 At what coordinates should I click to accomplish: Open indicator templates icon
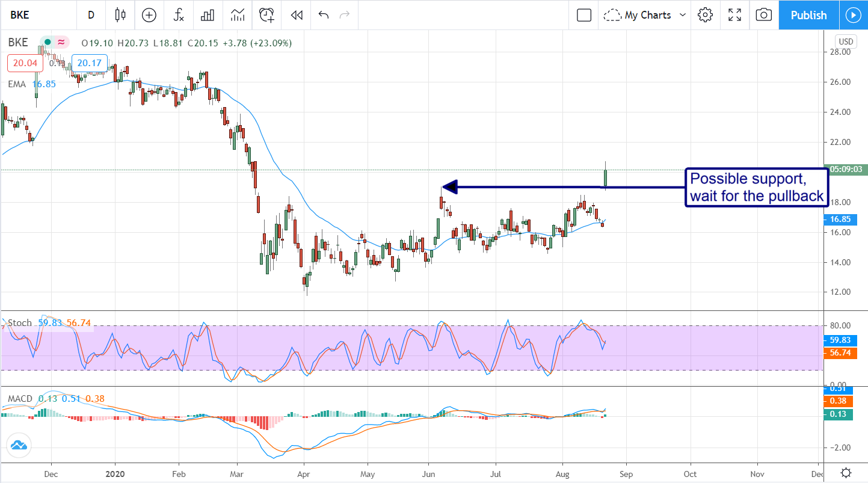[237, 15]
